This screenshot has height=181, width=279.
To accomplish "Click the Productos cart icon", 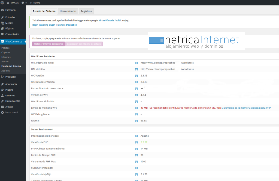I will point(2,77).
